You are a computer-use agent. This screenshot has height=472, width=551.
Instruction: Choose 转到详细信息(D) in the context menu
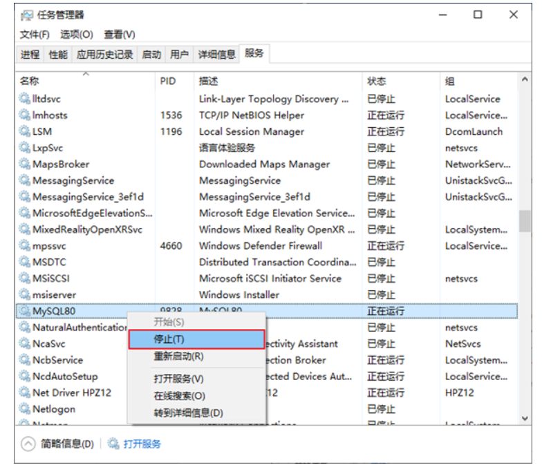(196, 413)
